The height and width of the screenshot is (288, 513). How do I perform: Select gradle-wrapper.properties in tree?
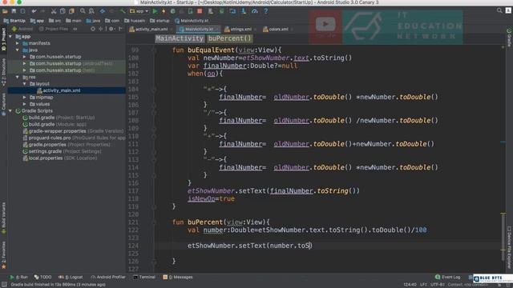pos(73,131)
